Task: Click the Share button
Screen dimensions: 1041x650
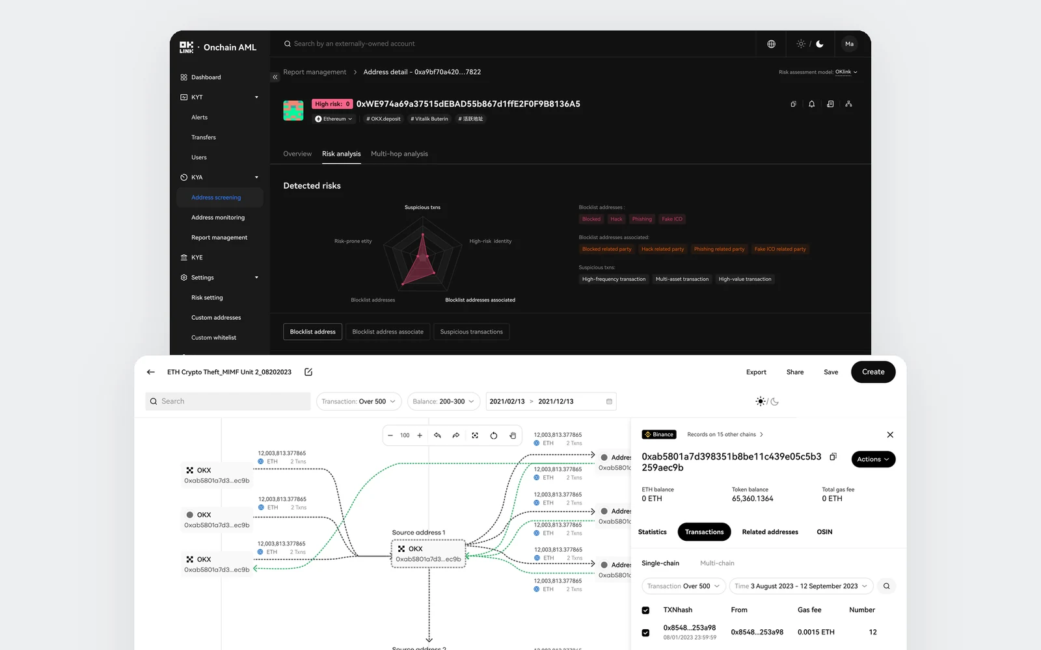Action: pyautogui.click(x=795, y=372)
